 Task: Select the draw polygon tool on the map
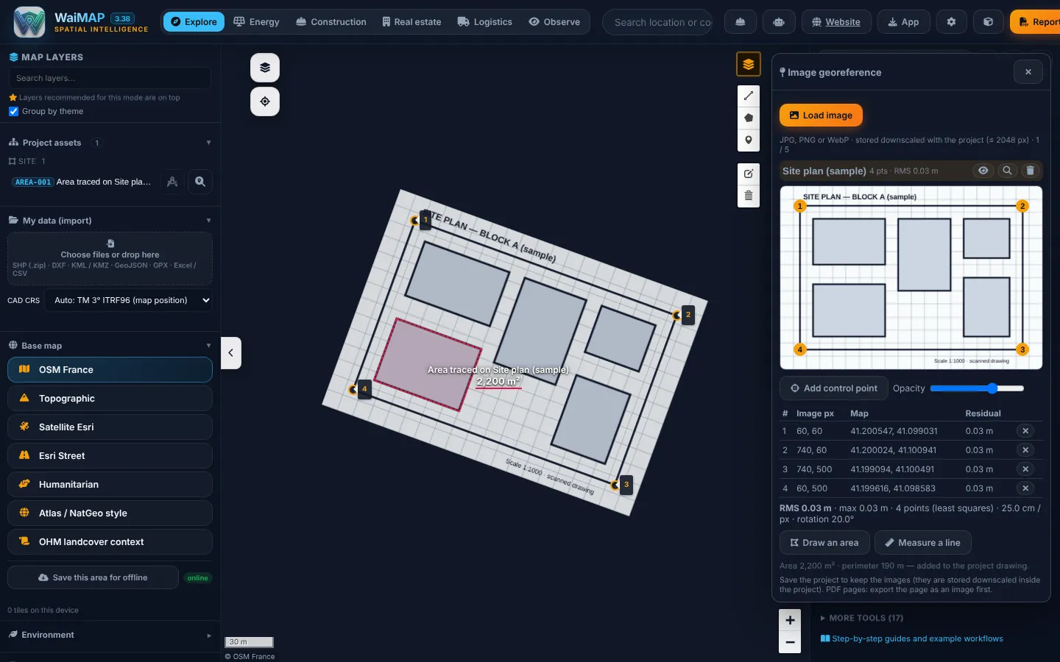pyautogui.click(x=749, y=118)
